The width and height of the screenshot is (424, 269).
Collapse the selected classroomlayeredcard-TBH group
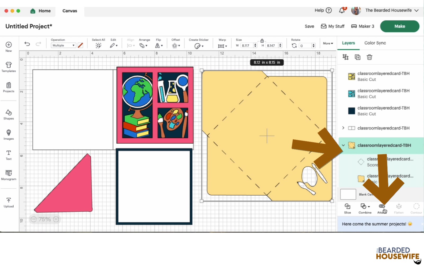[343, 145]
